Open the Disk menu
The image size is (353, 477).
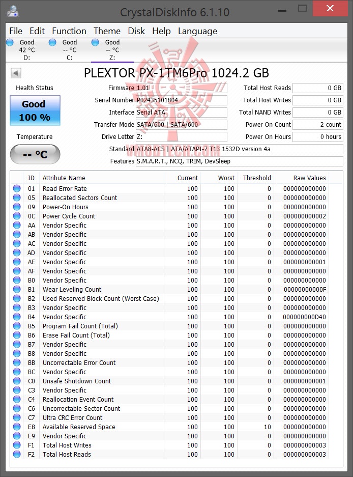pyautogui.click(x=136, y=31)
